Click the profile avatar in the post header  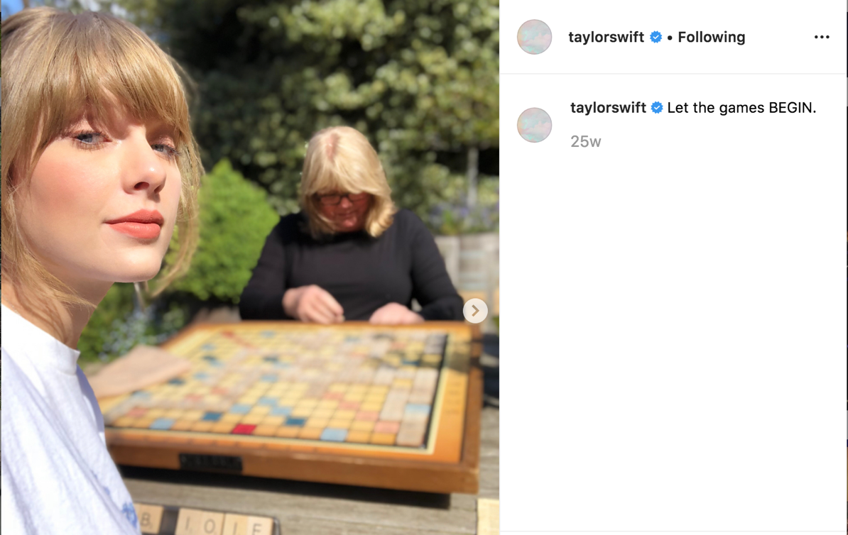click(x=534, y=37)
